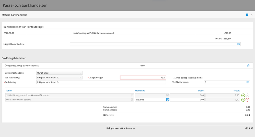This screenshot has height=137, width=255.
Task: Click the Beskrivning text field
Action: pyautogui.click(x=101, y=82)
